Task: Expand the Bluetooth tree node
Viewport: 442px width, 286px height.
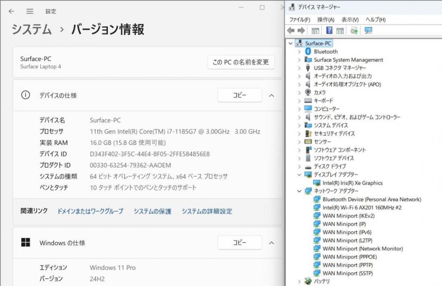Action: (299, 52)
